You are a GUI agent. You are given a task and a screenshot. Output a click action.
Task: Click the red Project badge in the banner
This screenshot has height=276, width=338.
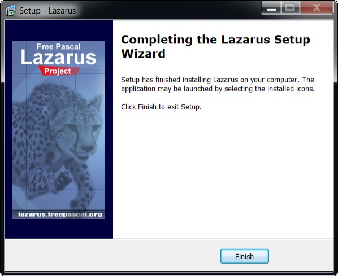[59, 71]
